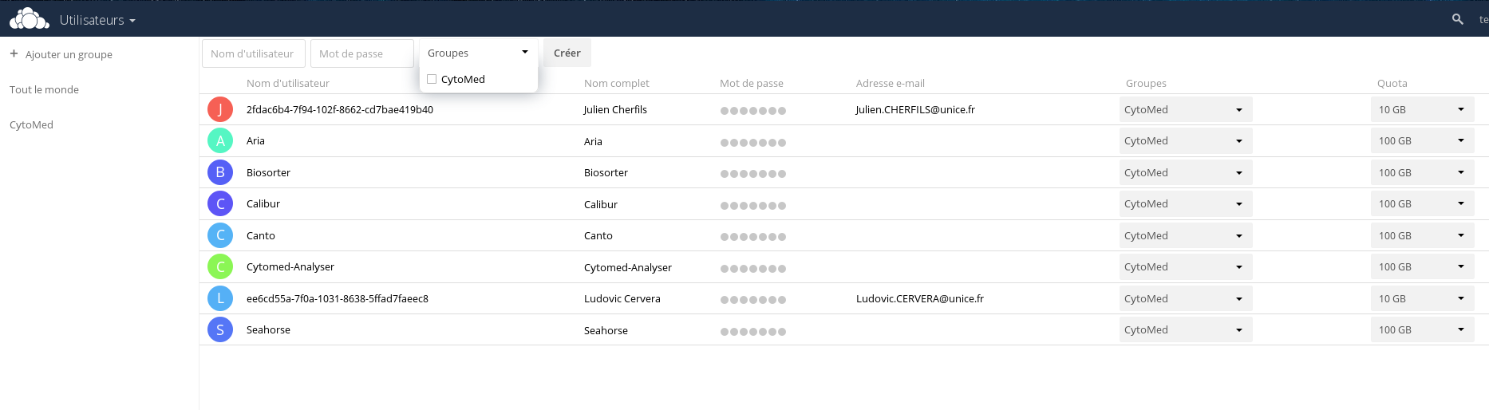
Task: Click Biosorter's blue B avatar
Action: click(x=220, y=172)
